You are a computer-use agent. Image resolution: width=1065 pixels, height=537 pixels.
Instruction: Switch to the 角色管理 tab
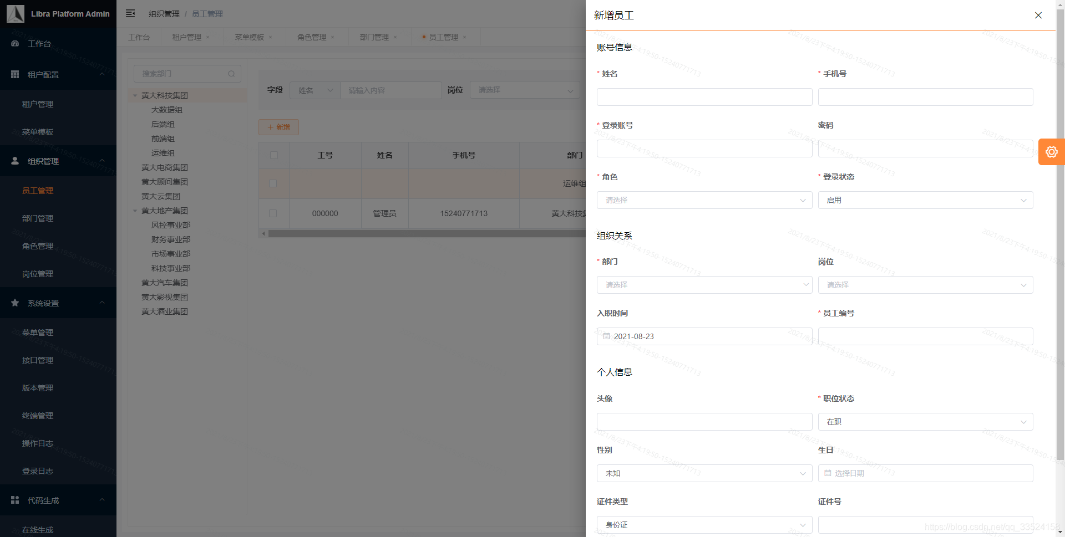(312, 37)
